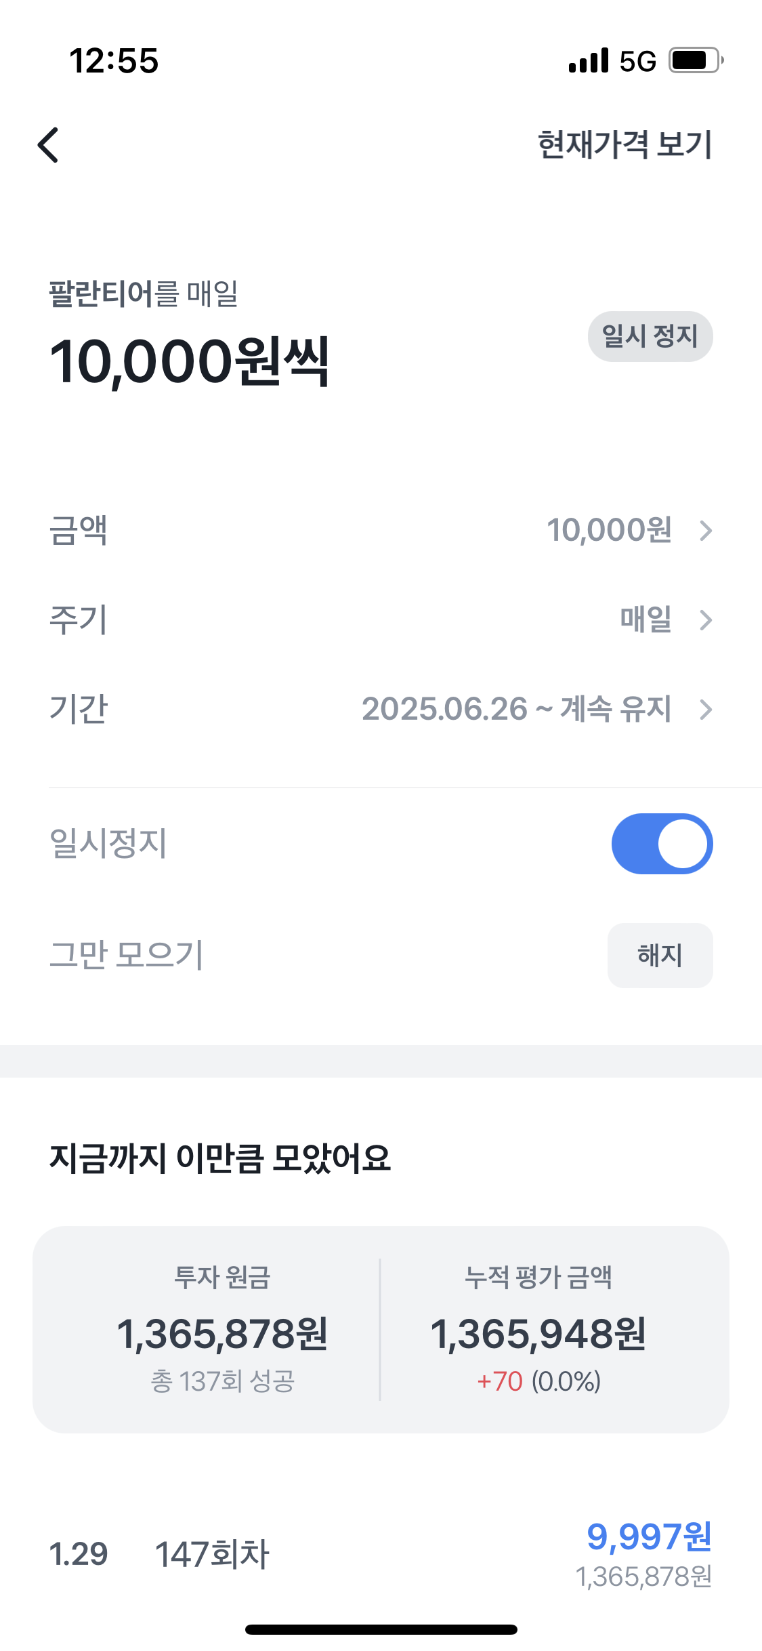Tap the 147회차 transaction entry
762x1651 pixels.
coord(212,1554)
